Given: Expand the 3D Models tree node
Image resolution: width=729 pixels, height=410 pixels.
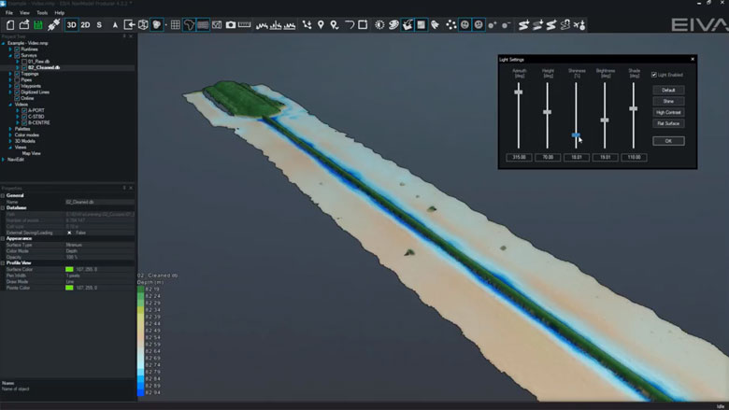Looking at the screenshot, I should tap(9, 140).
